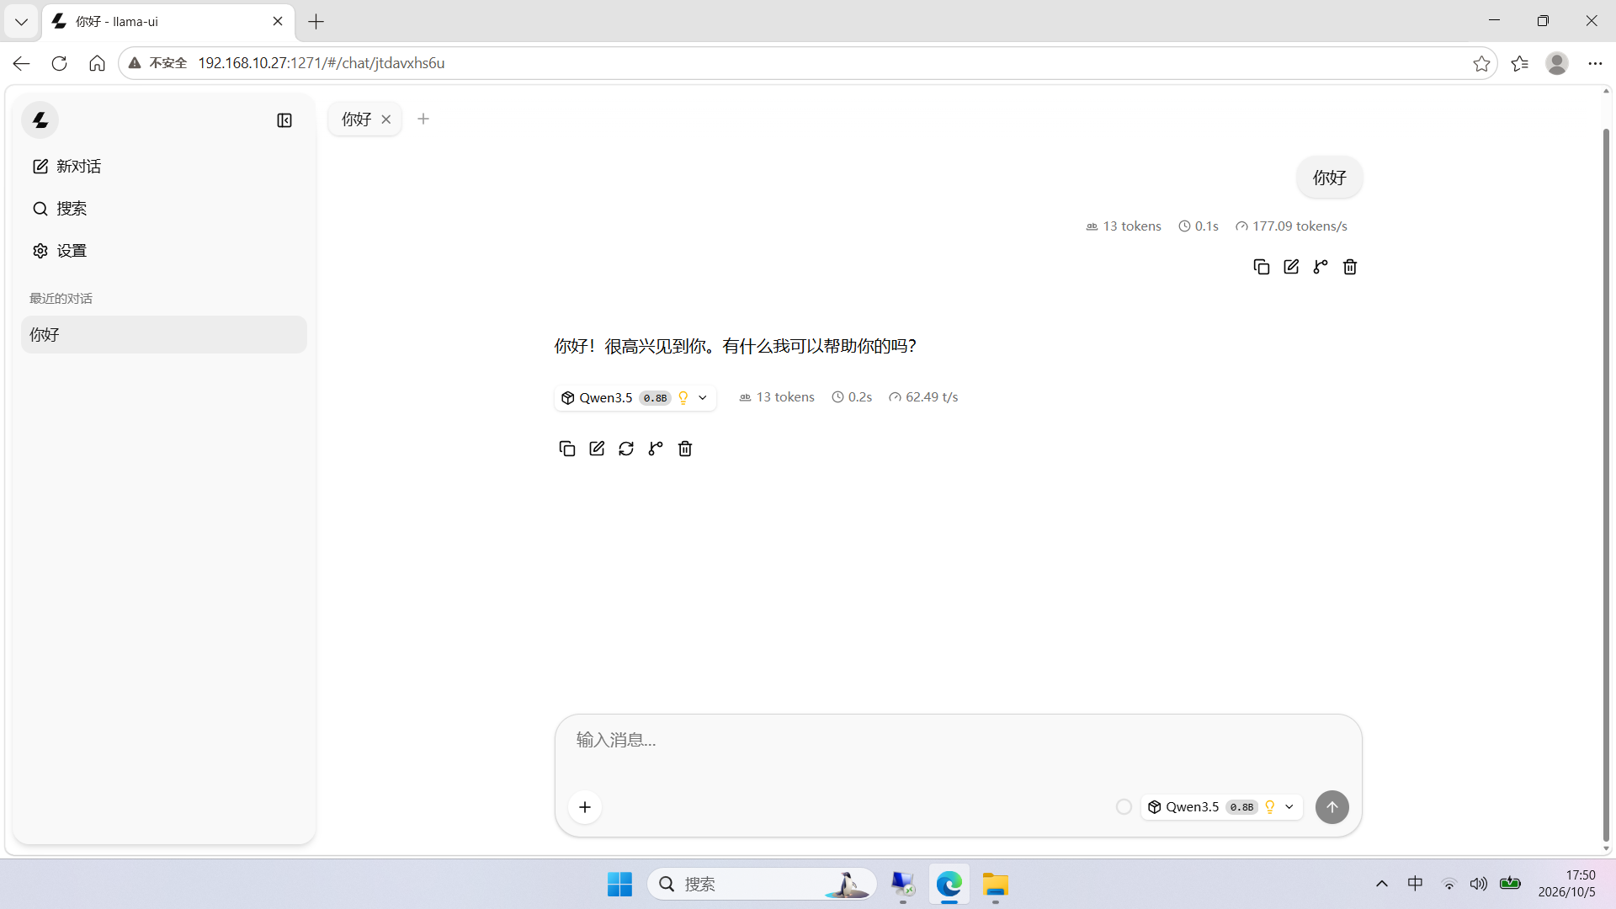Delete the assistant's reply

[685, 449]
